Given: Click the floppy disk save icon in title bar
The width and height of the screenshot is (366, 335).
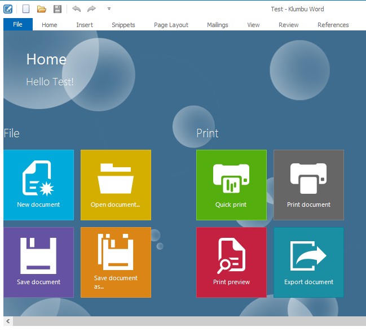Looking at the screenshot, I should [57, 9].
